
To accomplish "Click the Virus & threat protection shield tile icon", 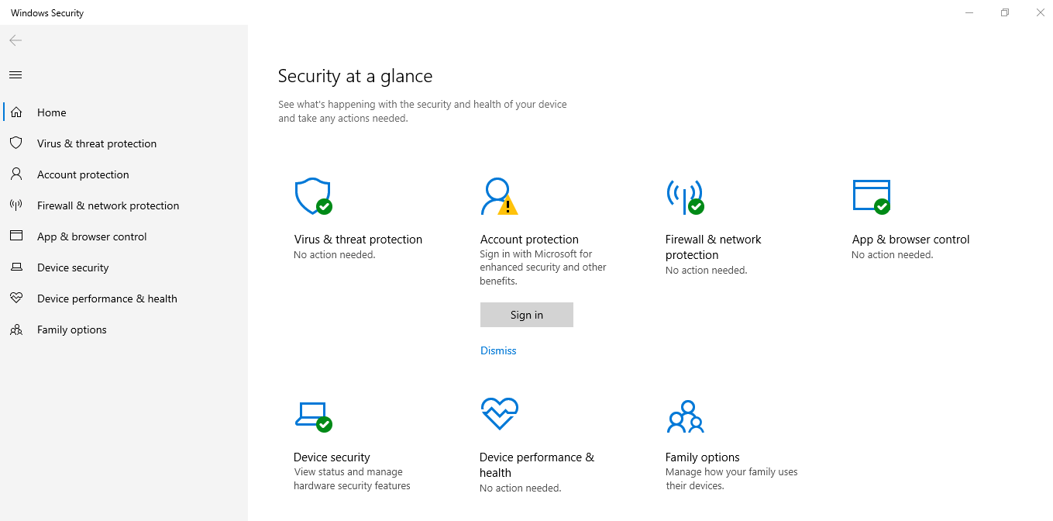I will coord(313,197).
